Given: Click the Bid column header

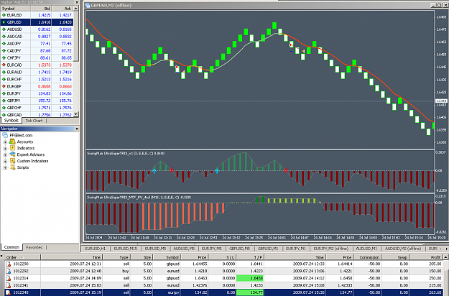Looking at the screenshot, I should (x=41, y=9).
